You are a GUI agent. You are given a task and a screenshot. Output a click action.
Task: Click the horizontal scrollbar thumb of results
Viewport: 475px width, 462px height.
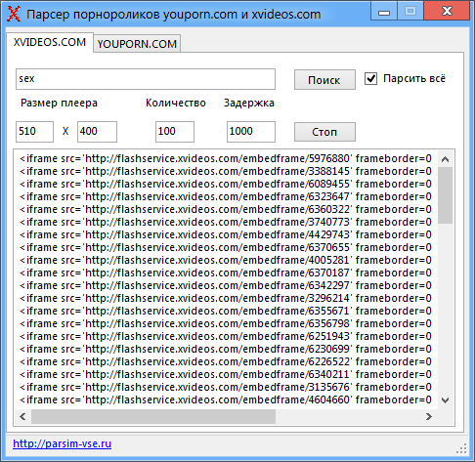153,416
